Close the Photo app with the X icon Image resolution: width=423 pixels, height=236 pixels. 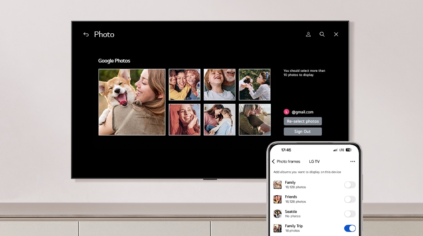pos(336,34)
